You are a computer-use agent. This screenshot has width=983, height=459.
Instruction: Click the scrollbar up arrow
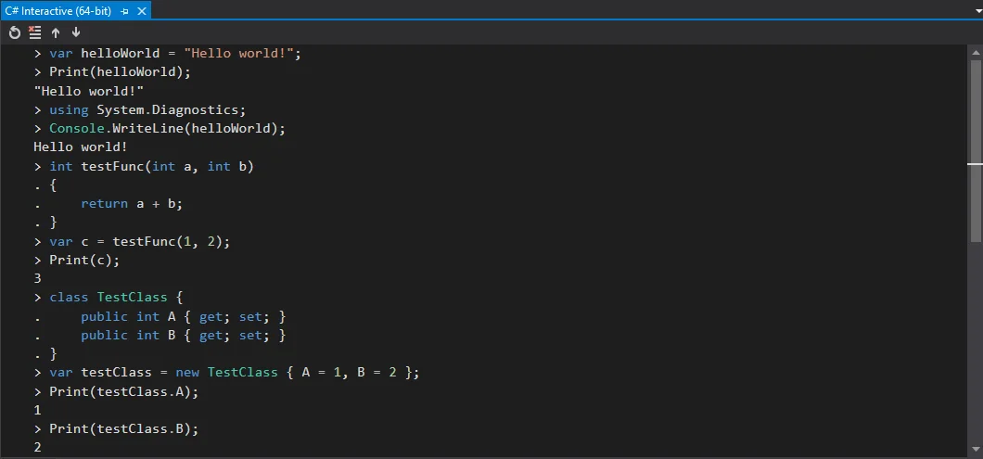click(975, 53)
